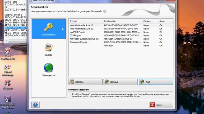Click highlighted 1E90-AAA3 line in text window
Viewport: 204px width, 114px height.
[x=16, y=28]
